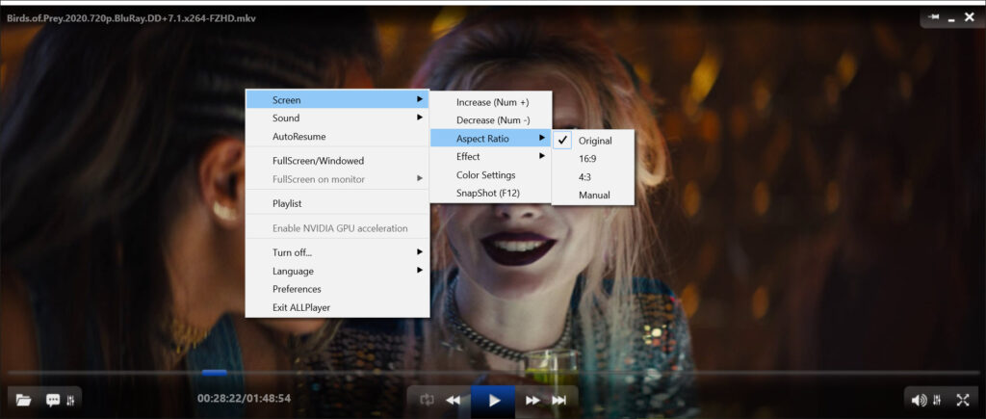
Task: Open the Aspect Ratio submenu
Action: (490, 139)
